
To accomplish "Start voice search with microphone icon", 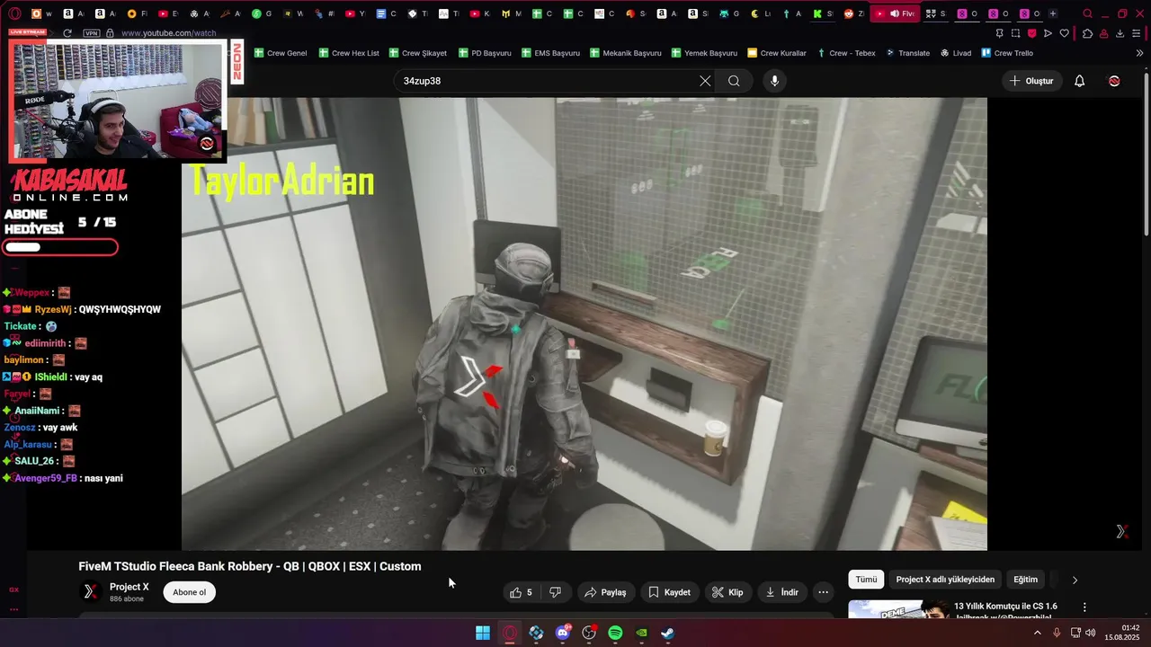I will point(774,81).
